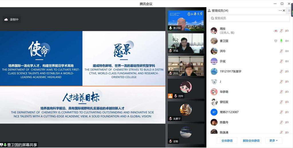Click the 全体静音 mute all button
The width and height of the screenshot is (293, 148).
pos(227,141)
